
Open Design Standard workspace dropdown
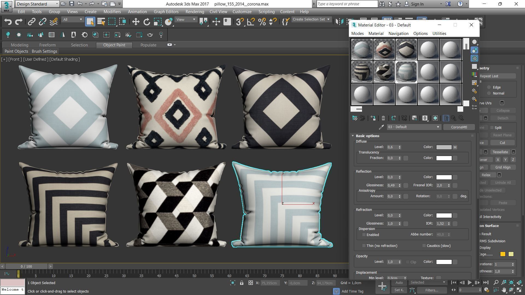tap(37, 4)
